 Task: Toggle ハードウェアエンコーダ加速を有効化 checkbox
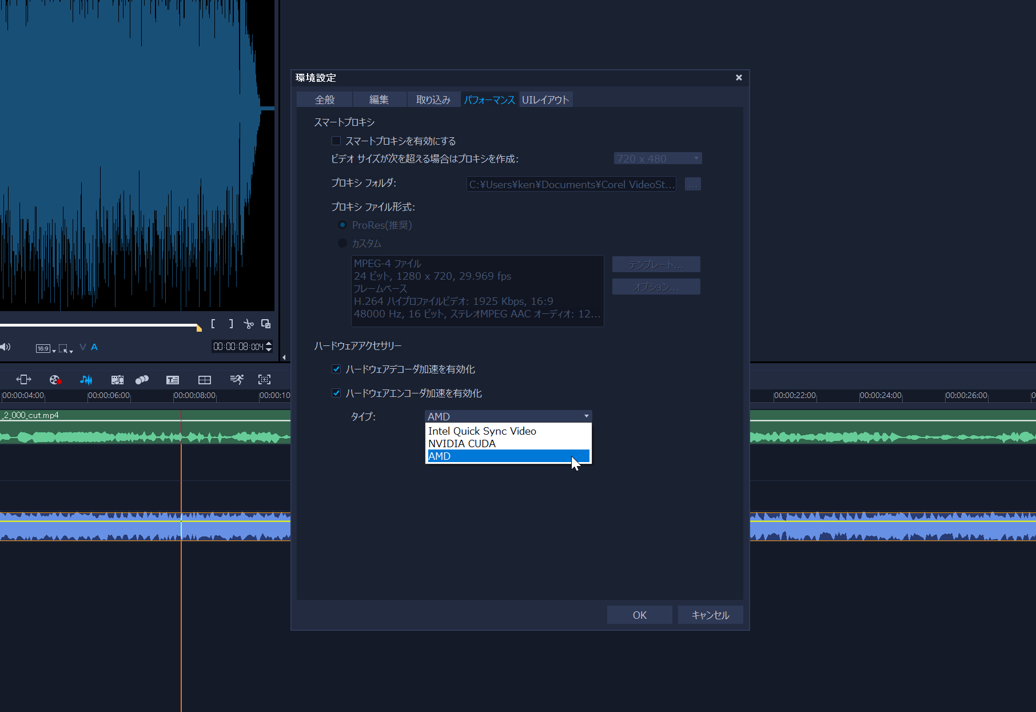[336, 393]
